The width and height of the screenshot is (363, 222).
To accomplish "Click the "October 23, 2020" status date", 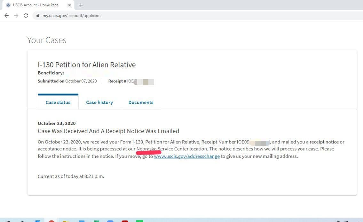I will (57, 123).
